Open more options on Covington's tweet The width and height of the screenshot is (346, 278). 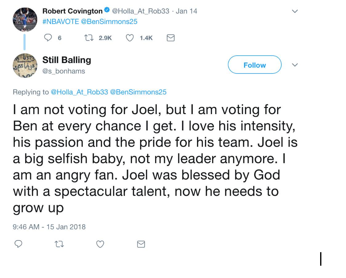coord(295,11)
